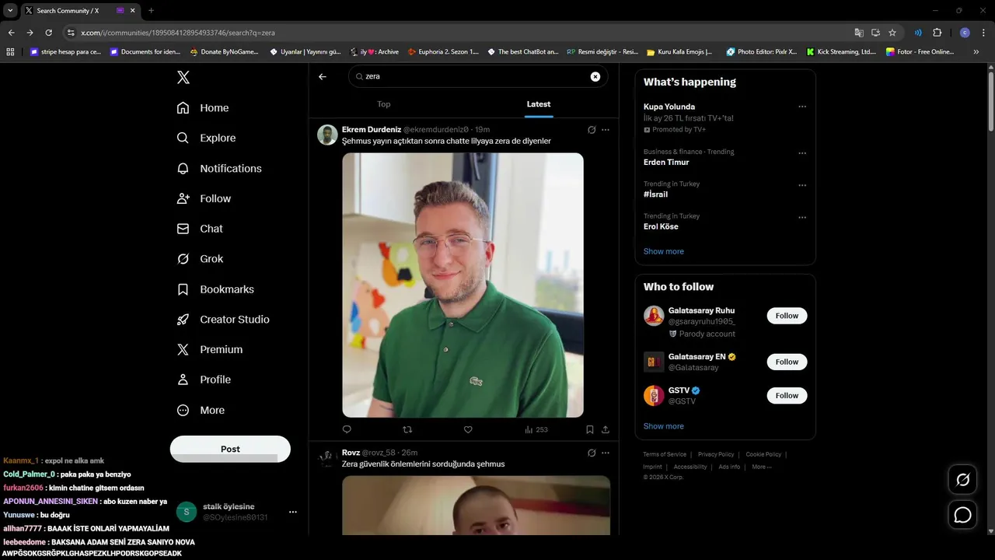
Task: Click Show more under Who to follow
Action: pyautogui.click(x=664, y=426)
